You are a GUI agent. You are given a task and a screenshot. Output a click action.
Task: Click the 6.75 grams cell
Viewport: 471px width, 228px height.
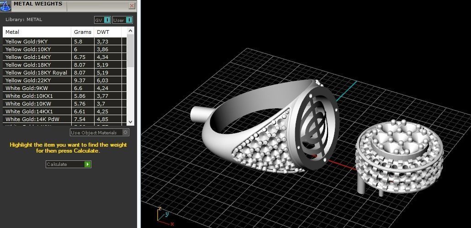point(83,57)
